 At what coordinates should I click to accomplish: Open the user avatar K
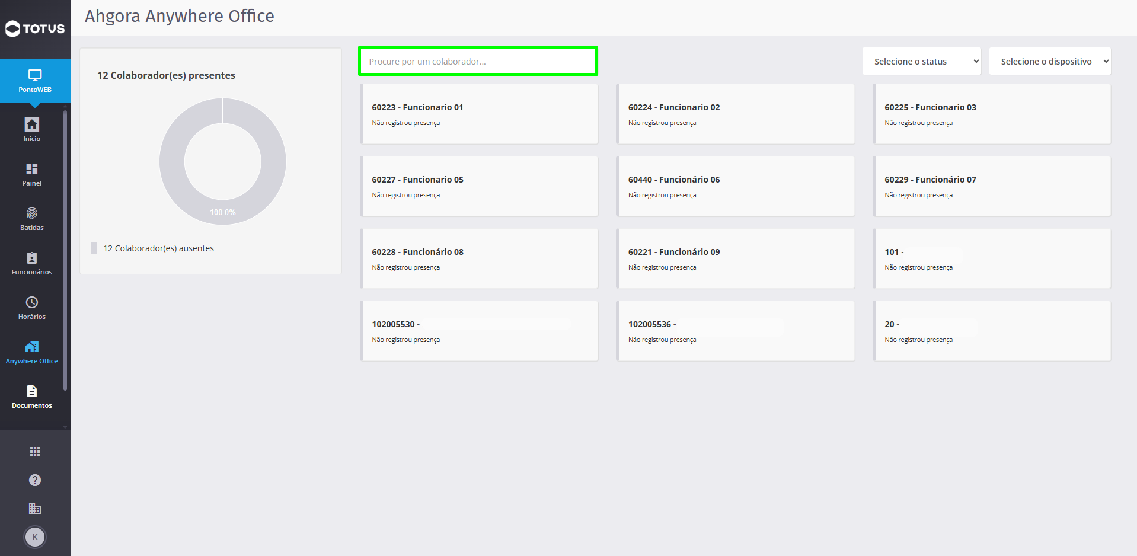point(35,537)
